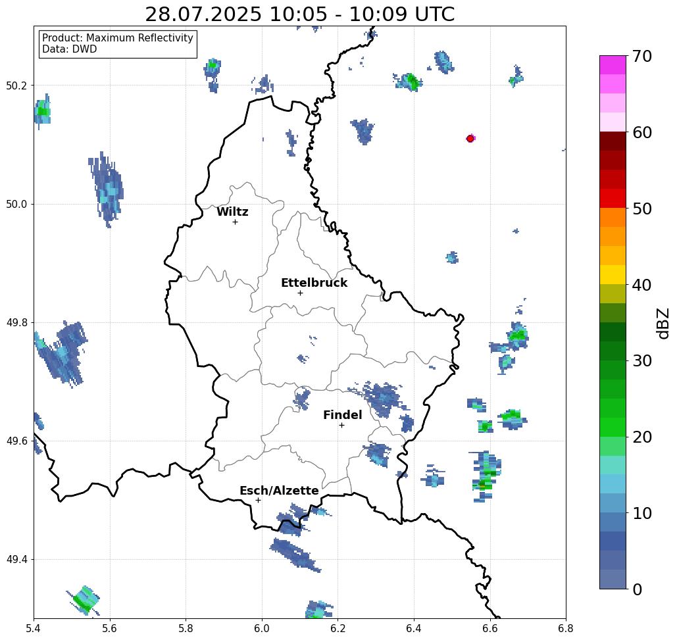677x640 pixels.
Task: Click the longitude tick label 6.2
Action: pos(338,628)
